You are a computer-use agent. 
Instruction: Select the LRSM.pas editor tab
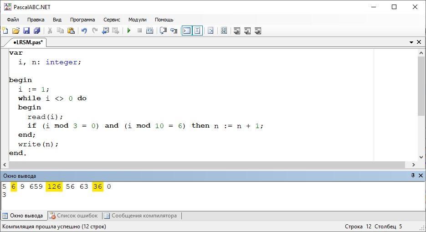(27, 42)
